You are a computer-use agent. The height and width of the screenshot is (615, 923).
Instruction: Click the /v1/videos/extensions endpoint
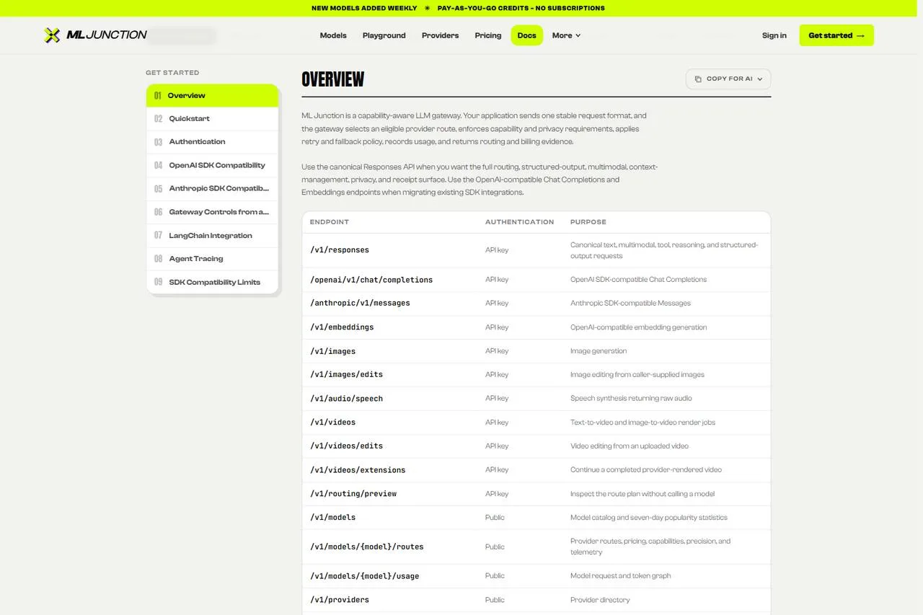click(358, 470)
